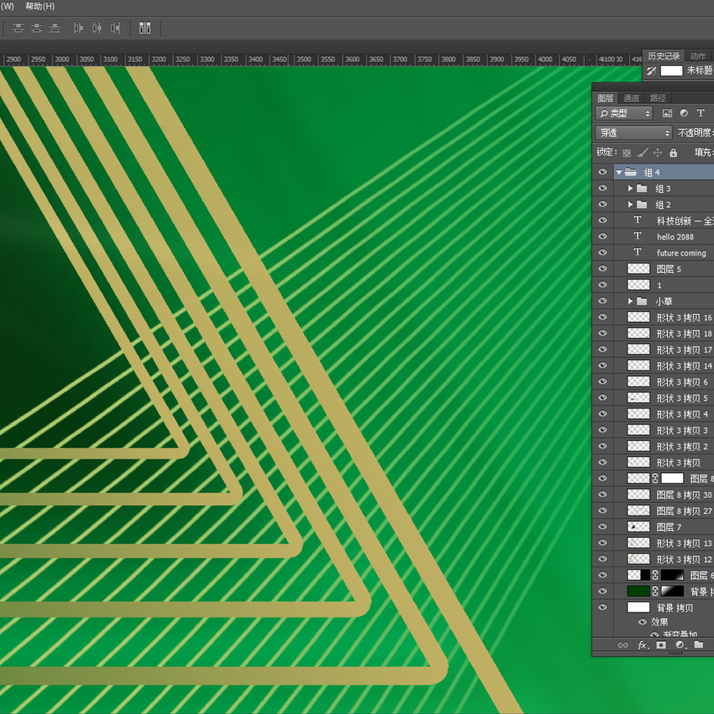Toggle the 效果 effects visibility eye
Image resolution: width=714 pixels, height=714 pixels.
[643, 621]
